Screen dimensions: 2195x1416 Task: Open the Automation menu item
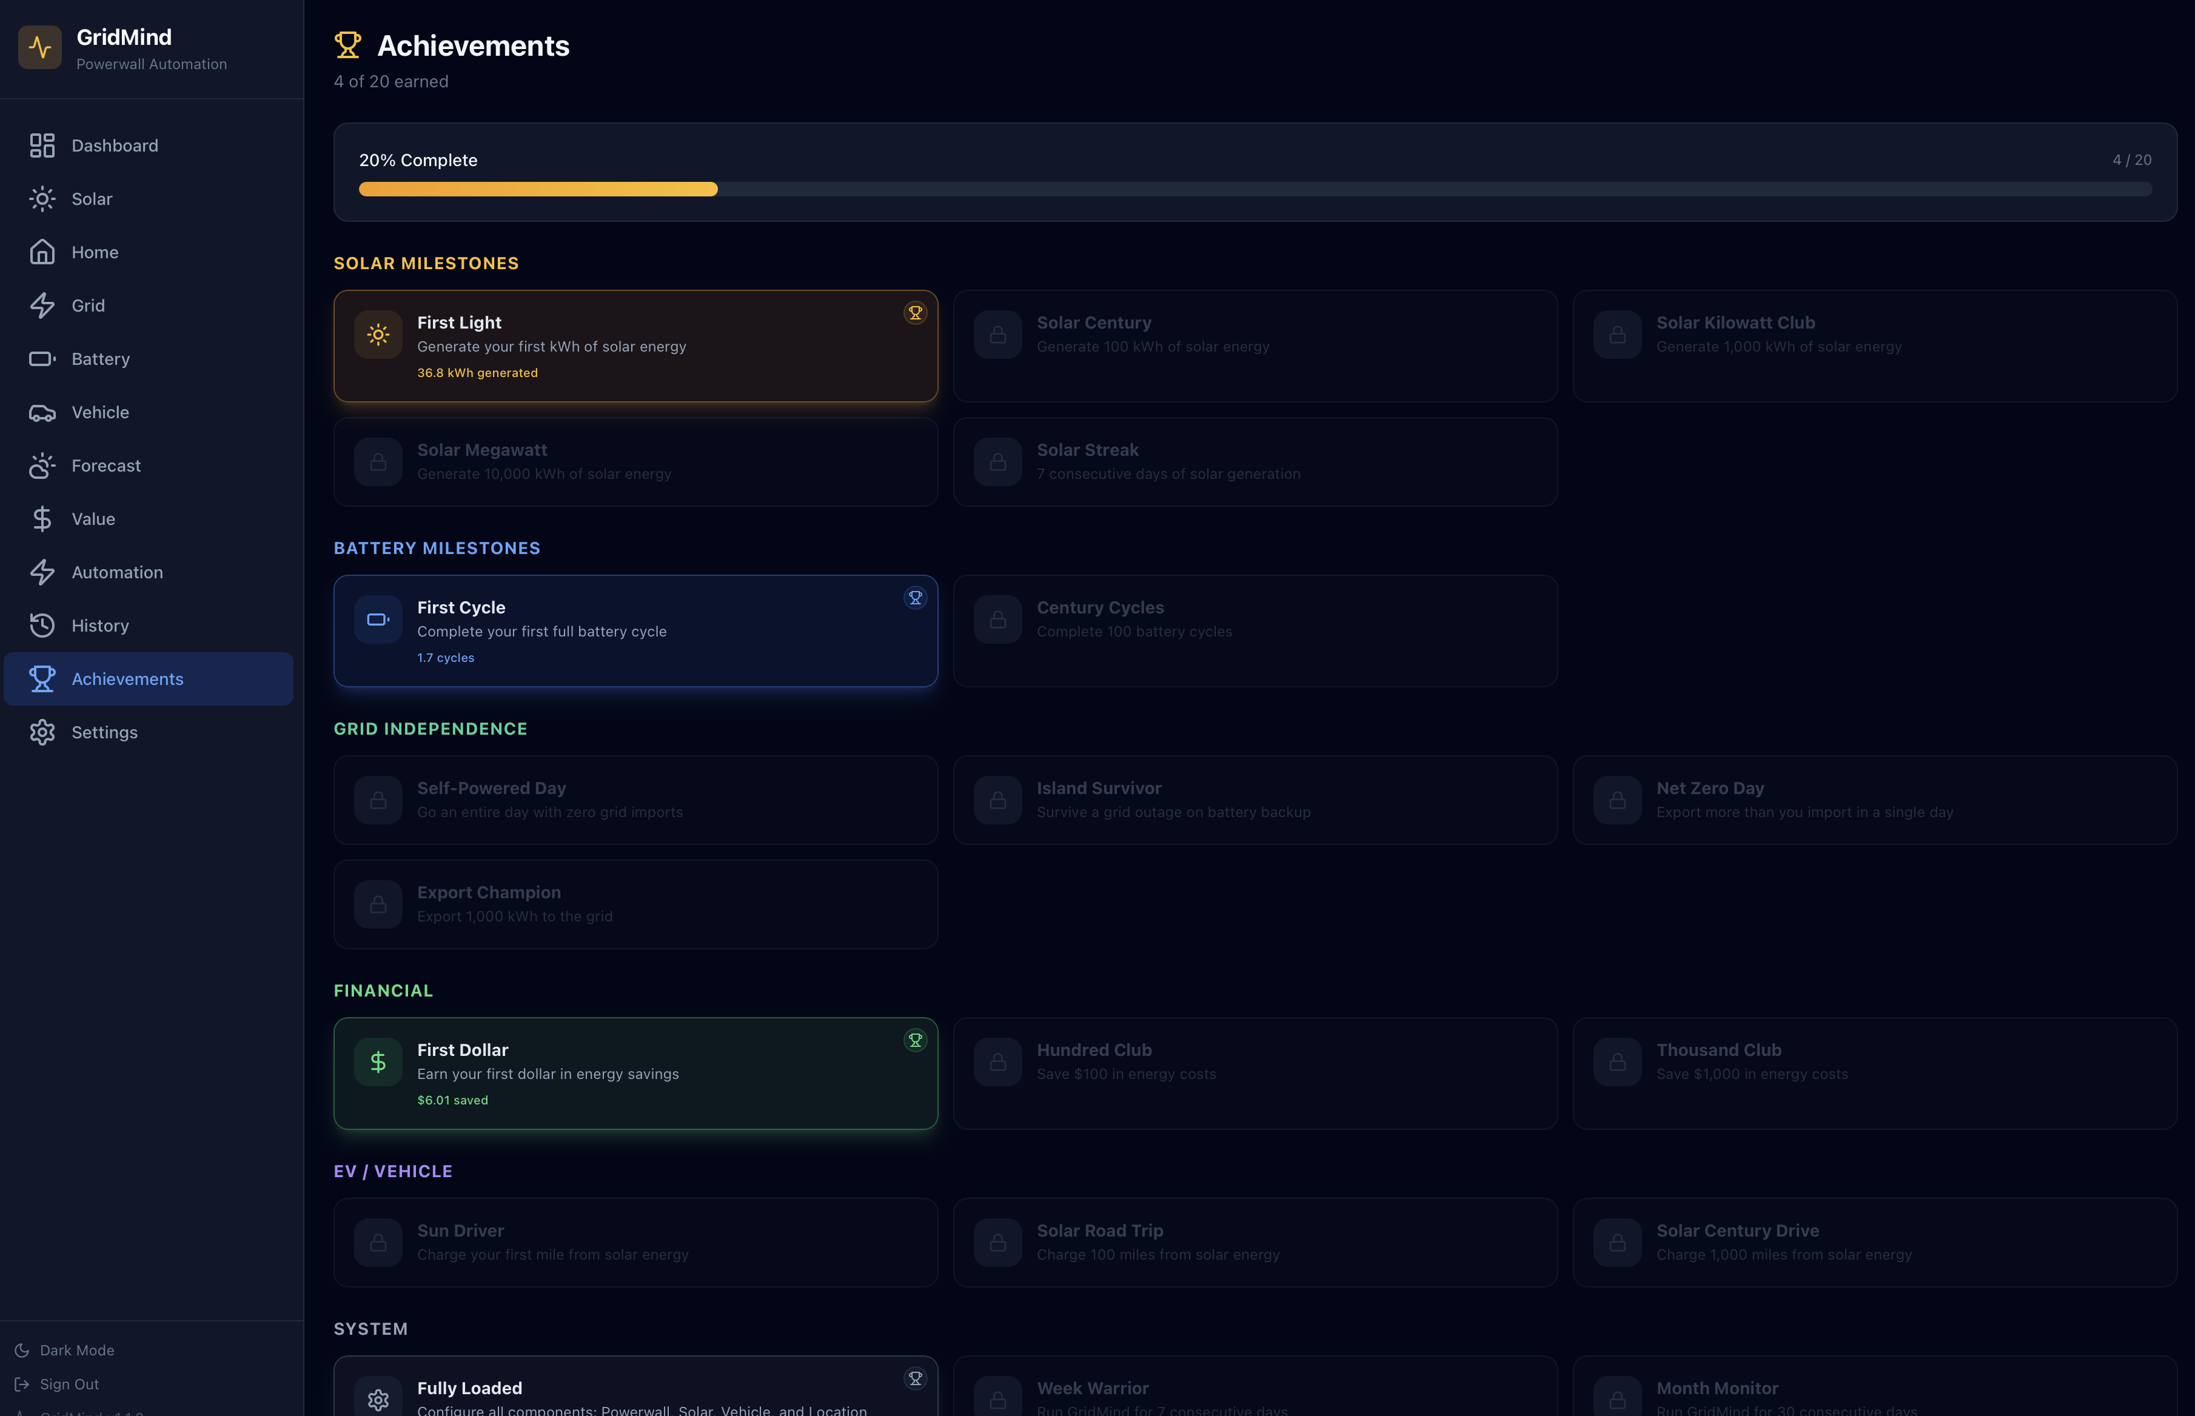point(117,572)
